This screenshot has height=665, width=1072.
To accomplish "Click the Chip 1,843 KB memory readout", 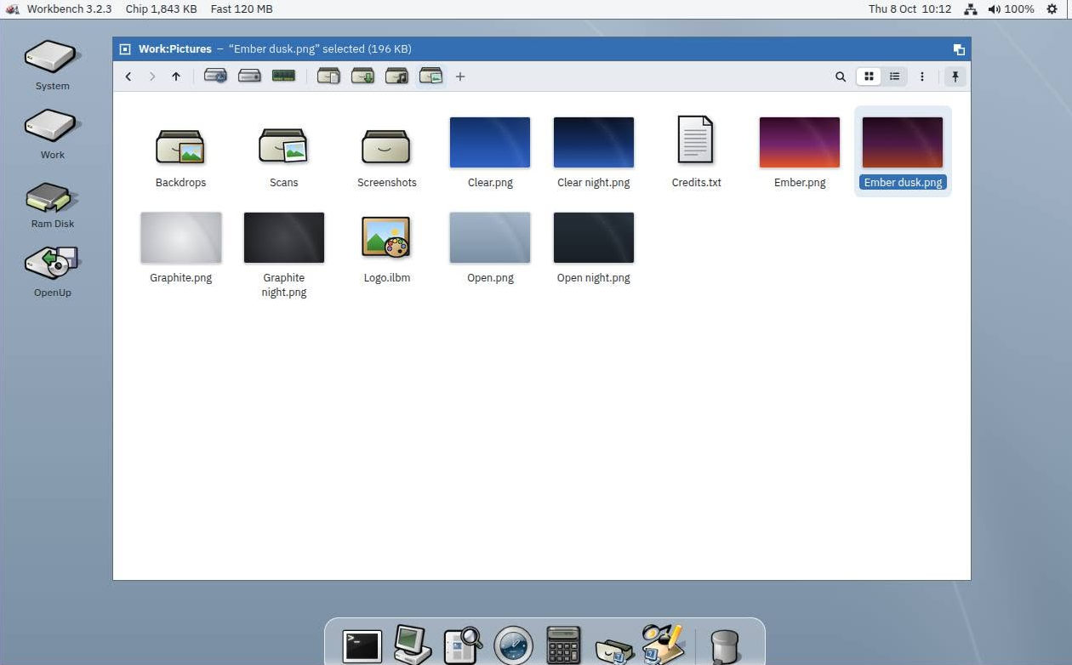I will pyautogui.click(x=161, y=9).
